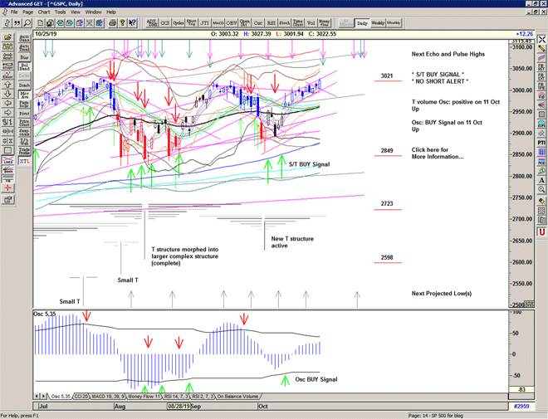
Task: Click the Elliott wave icon
Action: click(x=7, y=75)
